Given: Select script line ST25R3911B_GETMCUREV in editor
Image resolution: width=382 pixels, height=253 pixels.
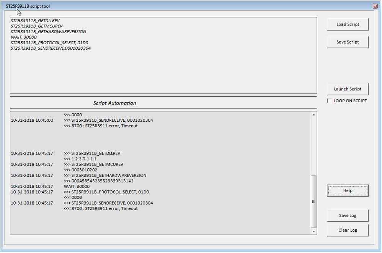Looking at the screenshot, I should [36, 26].
